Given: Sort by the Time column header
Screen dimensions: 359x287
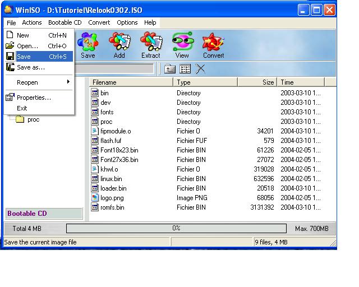Looking at the screenshot, I should click(x=301, y=82).
